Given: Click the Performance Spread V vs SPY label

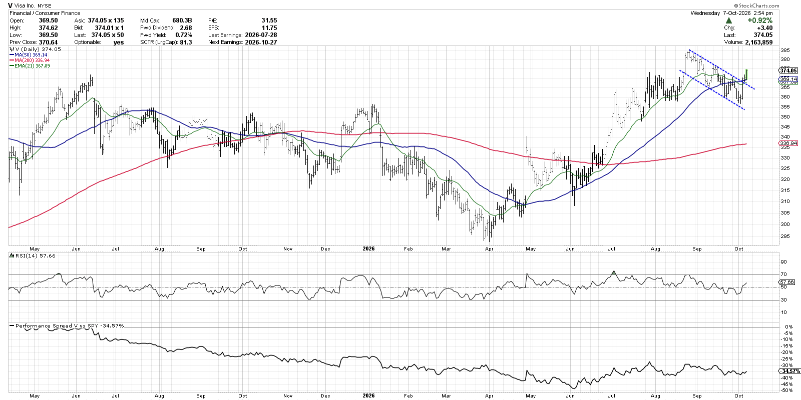Looking at the screenshot, I should [x=70, y=325].
